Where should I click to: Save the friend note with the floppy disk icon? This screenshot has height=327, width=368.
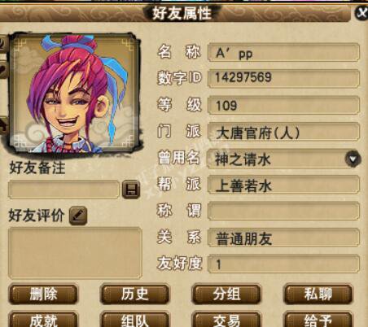131,190
